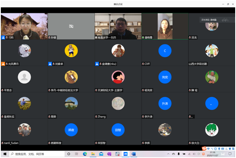Select the nanli_fudan participant tile
The height and width of the screenshot is (158, 236).
click(25, 132)
